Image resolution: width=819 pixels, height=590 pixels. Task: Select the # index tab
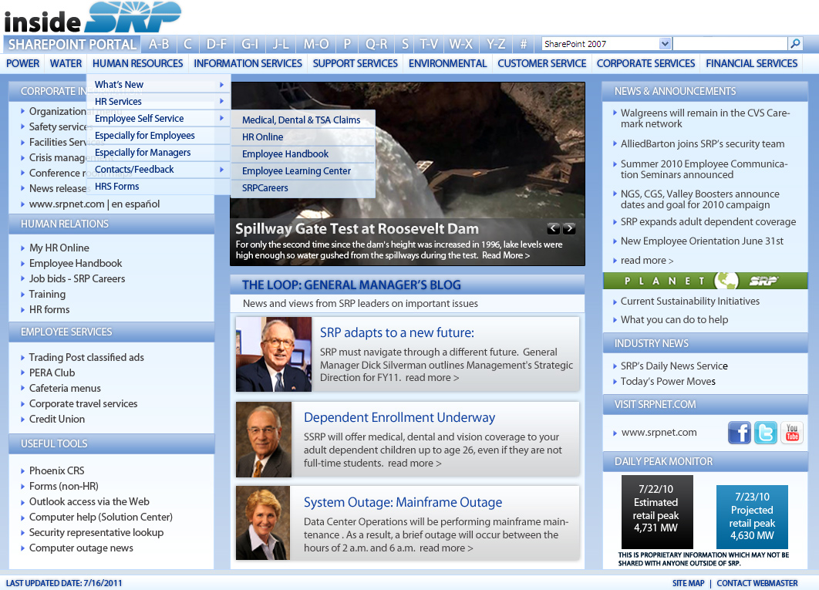coord(524,45)
